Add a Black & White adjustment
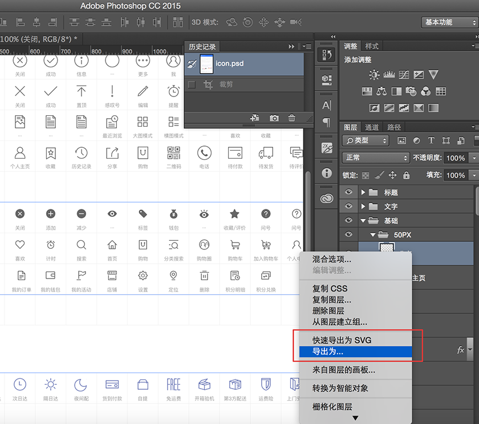 [396, 91]
